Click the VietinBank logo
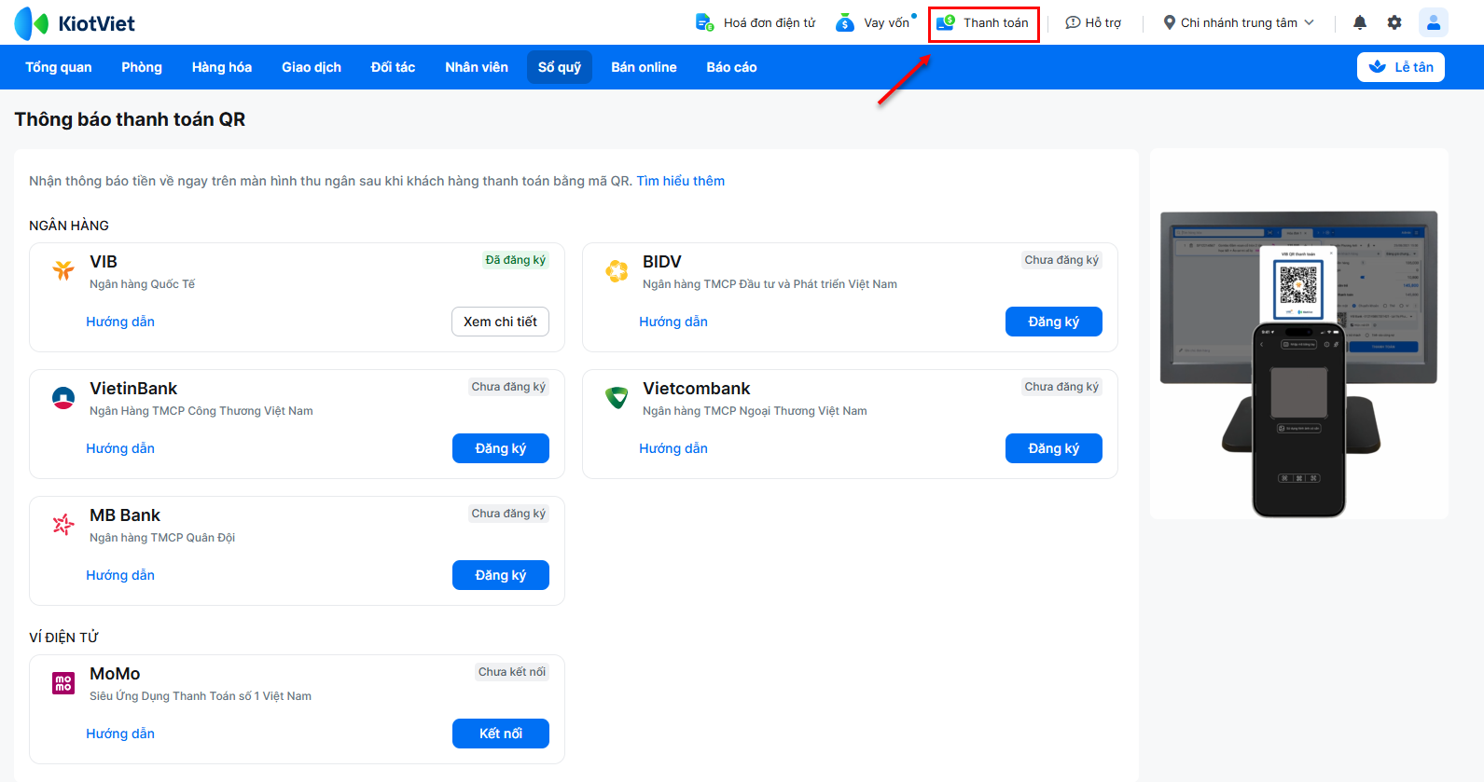Viewport: 1484px width, 782px height. pos(63,398)
